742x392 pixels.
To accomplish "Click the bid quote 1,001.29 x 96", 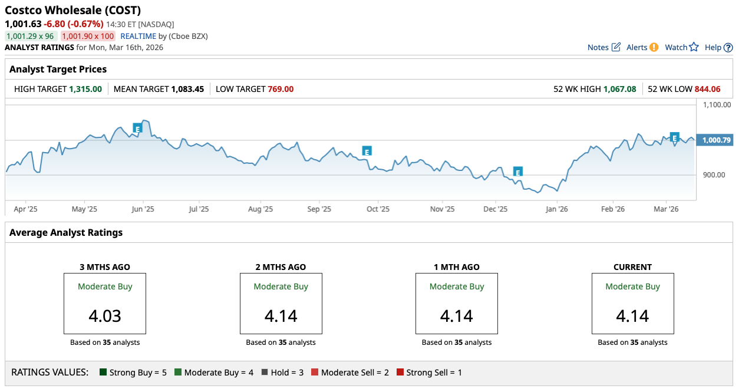I will coord(30,36).
